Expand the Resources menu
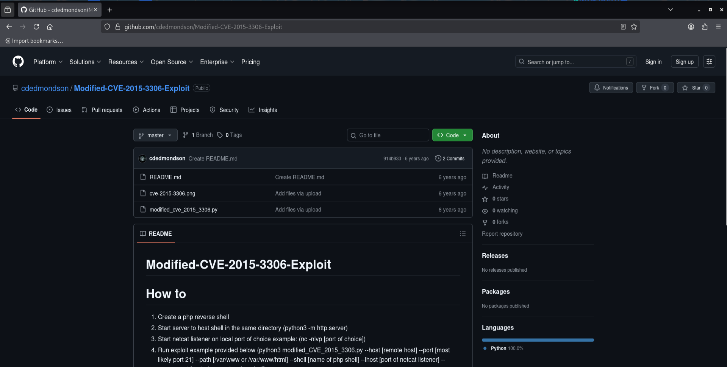Image resolution: width=727 pixels, height=367 pixels. tap(126, 62)
